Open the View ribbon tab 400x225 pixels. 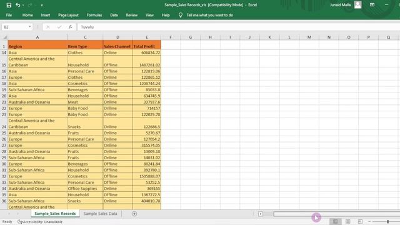point(149,15)
